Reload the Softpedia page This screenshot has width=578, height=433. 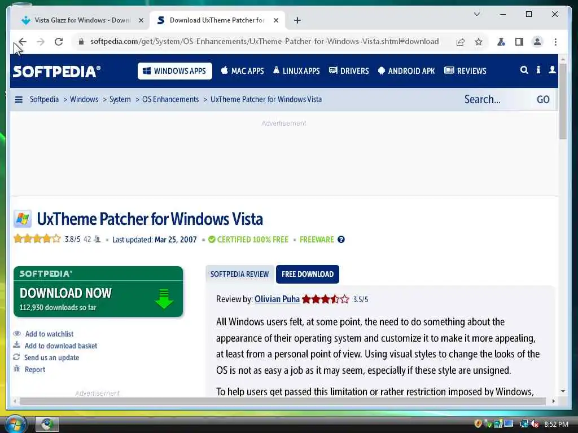59,42
